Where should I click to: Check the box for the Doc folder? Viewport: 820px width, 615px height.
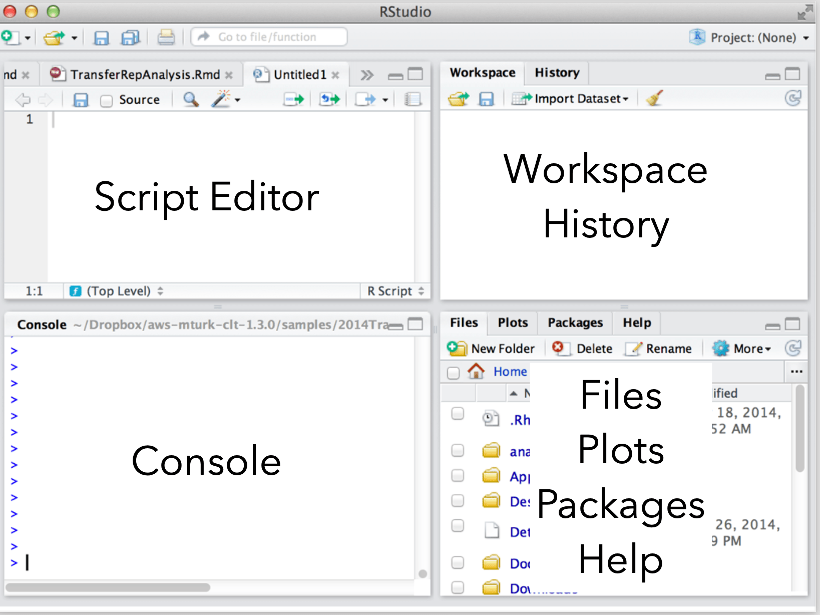point(458,563)
